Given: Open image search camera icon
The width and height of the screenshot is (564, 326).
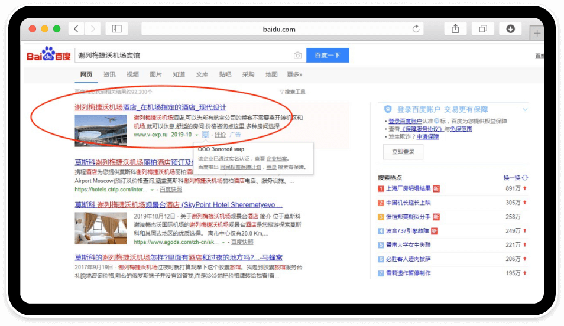Looking at the screenshot, I should (297, 56).
